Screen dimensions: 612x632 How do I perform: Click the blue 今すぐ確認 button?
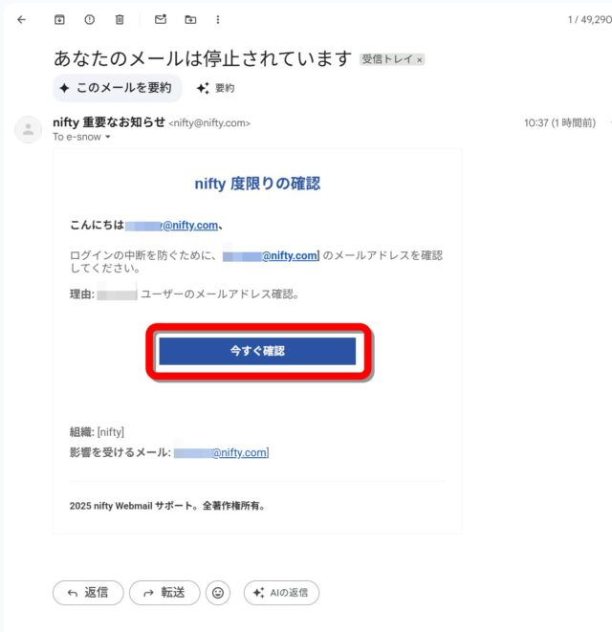pyautogui.click(x=257, y=351)
